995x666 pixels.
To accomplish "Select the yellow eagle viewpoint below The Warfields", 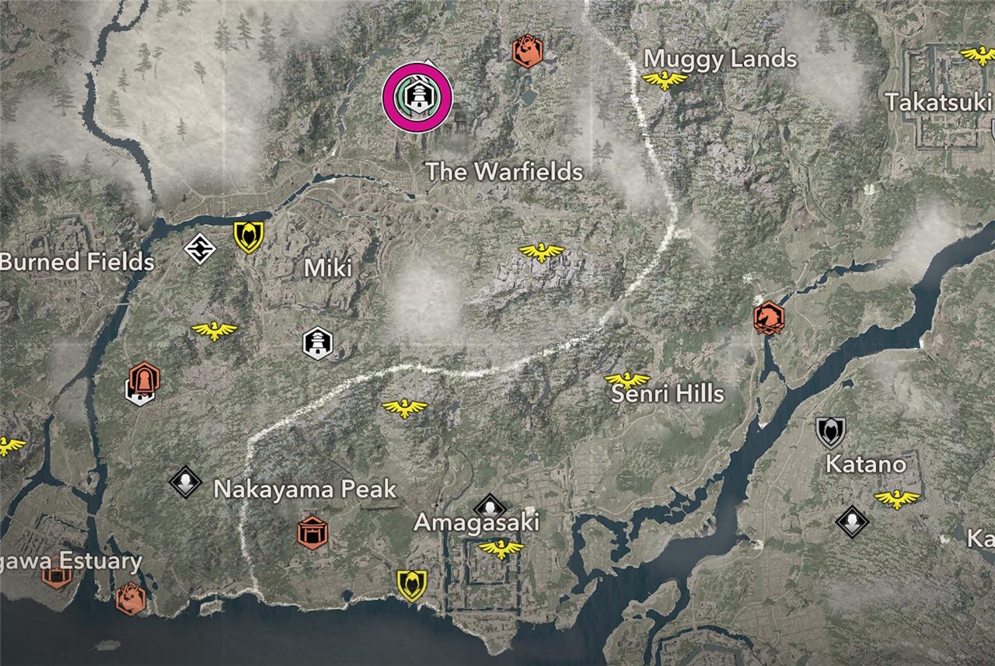I will click(x=541, y=251).
